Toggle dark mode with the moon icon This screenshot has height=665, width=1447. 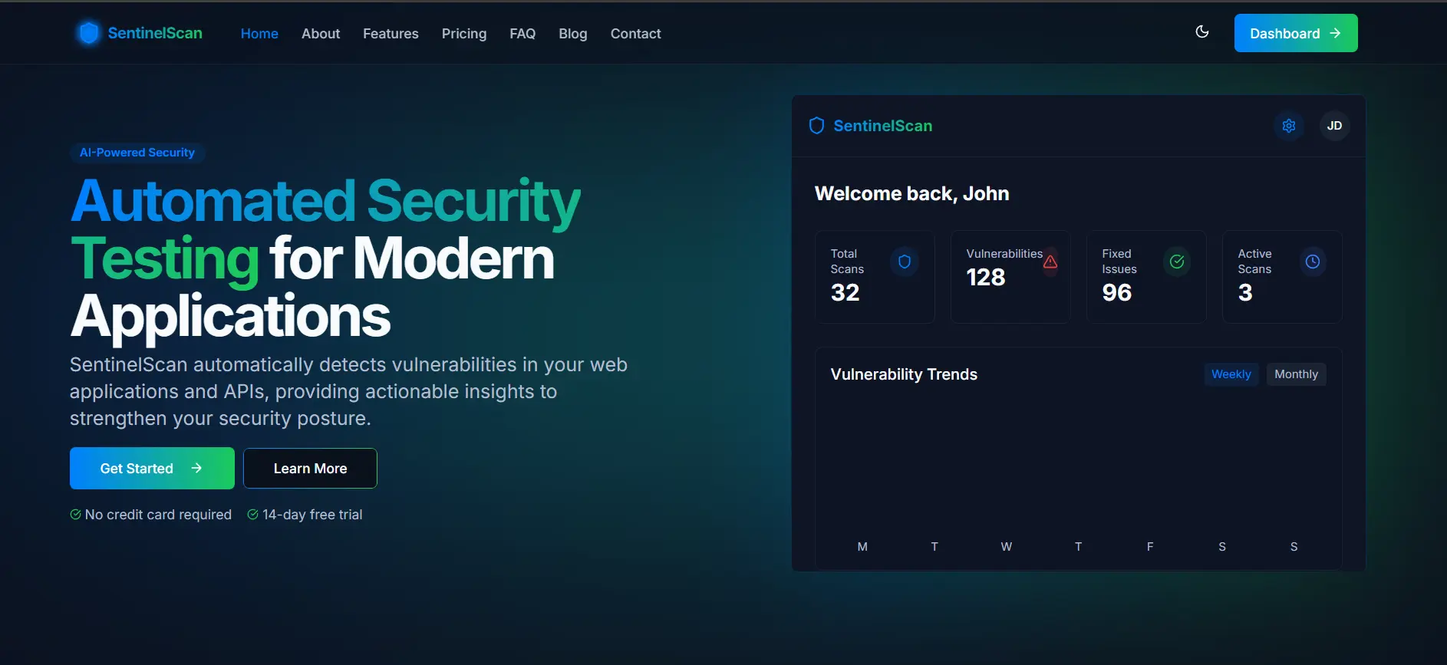[x=1202, y=32]
